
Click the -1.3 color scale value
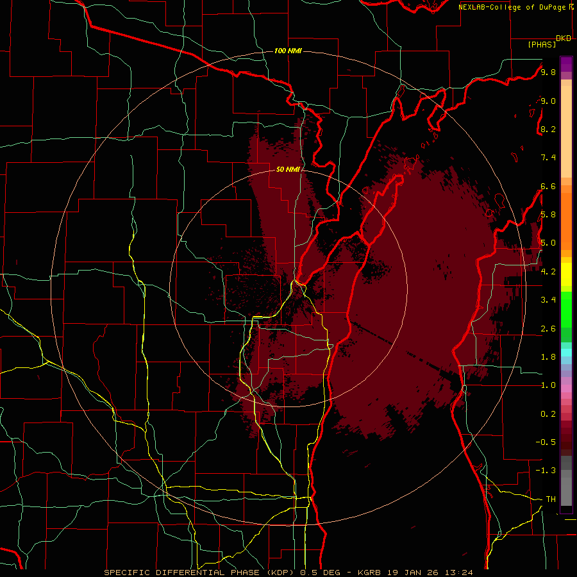point(546,471)
